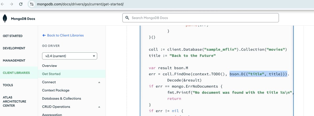Screen dimensions: 314x116
Task: Open site information icon in address bar
Action: (32, 4)
